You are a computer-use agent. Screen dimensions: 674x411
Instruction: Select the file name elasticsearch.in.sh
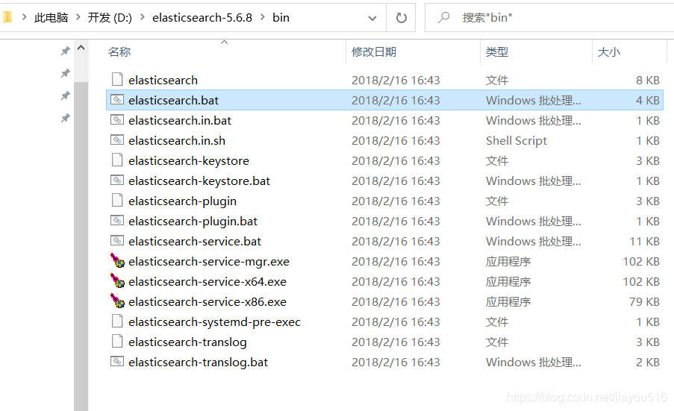177,140
